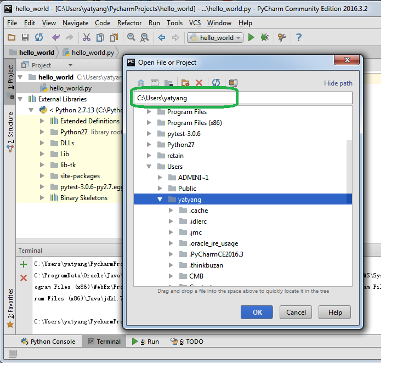Open the 6: TODO tool window tab
The image size is (414, 375).
[187, 342]
